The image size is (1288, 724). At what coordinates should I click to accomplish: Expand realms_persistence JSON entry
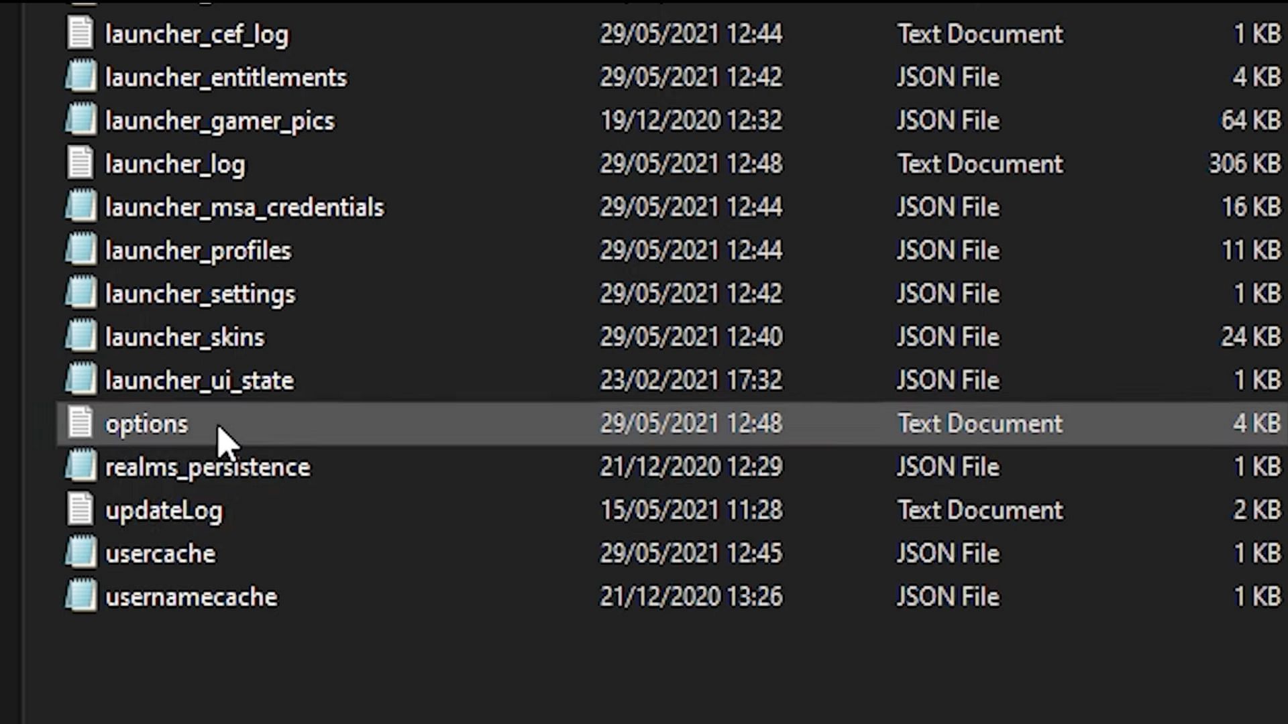click(207, 467)
